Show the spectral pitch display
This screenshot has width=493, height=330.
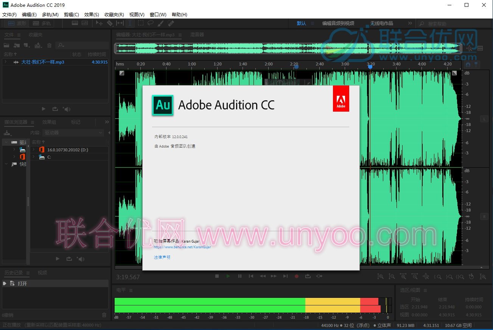tap(84, 23)
